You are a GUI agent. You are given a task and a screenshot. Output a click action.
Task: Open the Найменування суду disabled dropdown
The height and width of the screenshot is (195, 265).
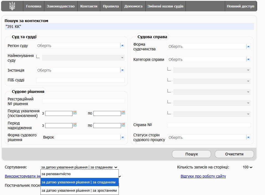click(x=83, y=58)
